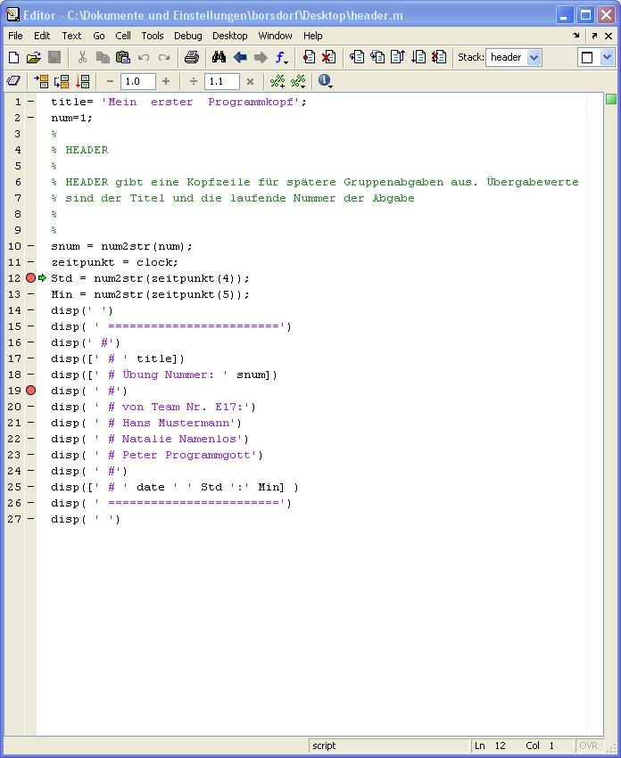Screen dimensions: 621x758
Task: Open the Go menu
Action: coord(99,36)
